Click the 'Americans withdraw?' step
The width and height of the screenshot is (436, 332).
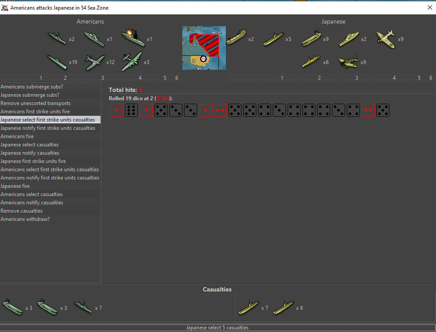[25, 219]
